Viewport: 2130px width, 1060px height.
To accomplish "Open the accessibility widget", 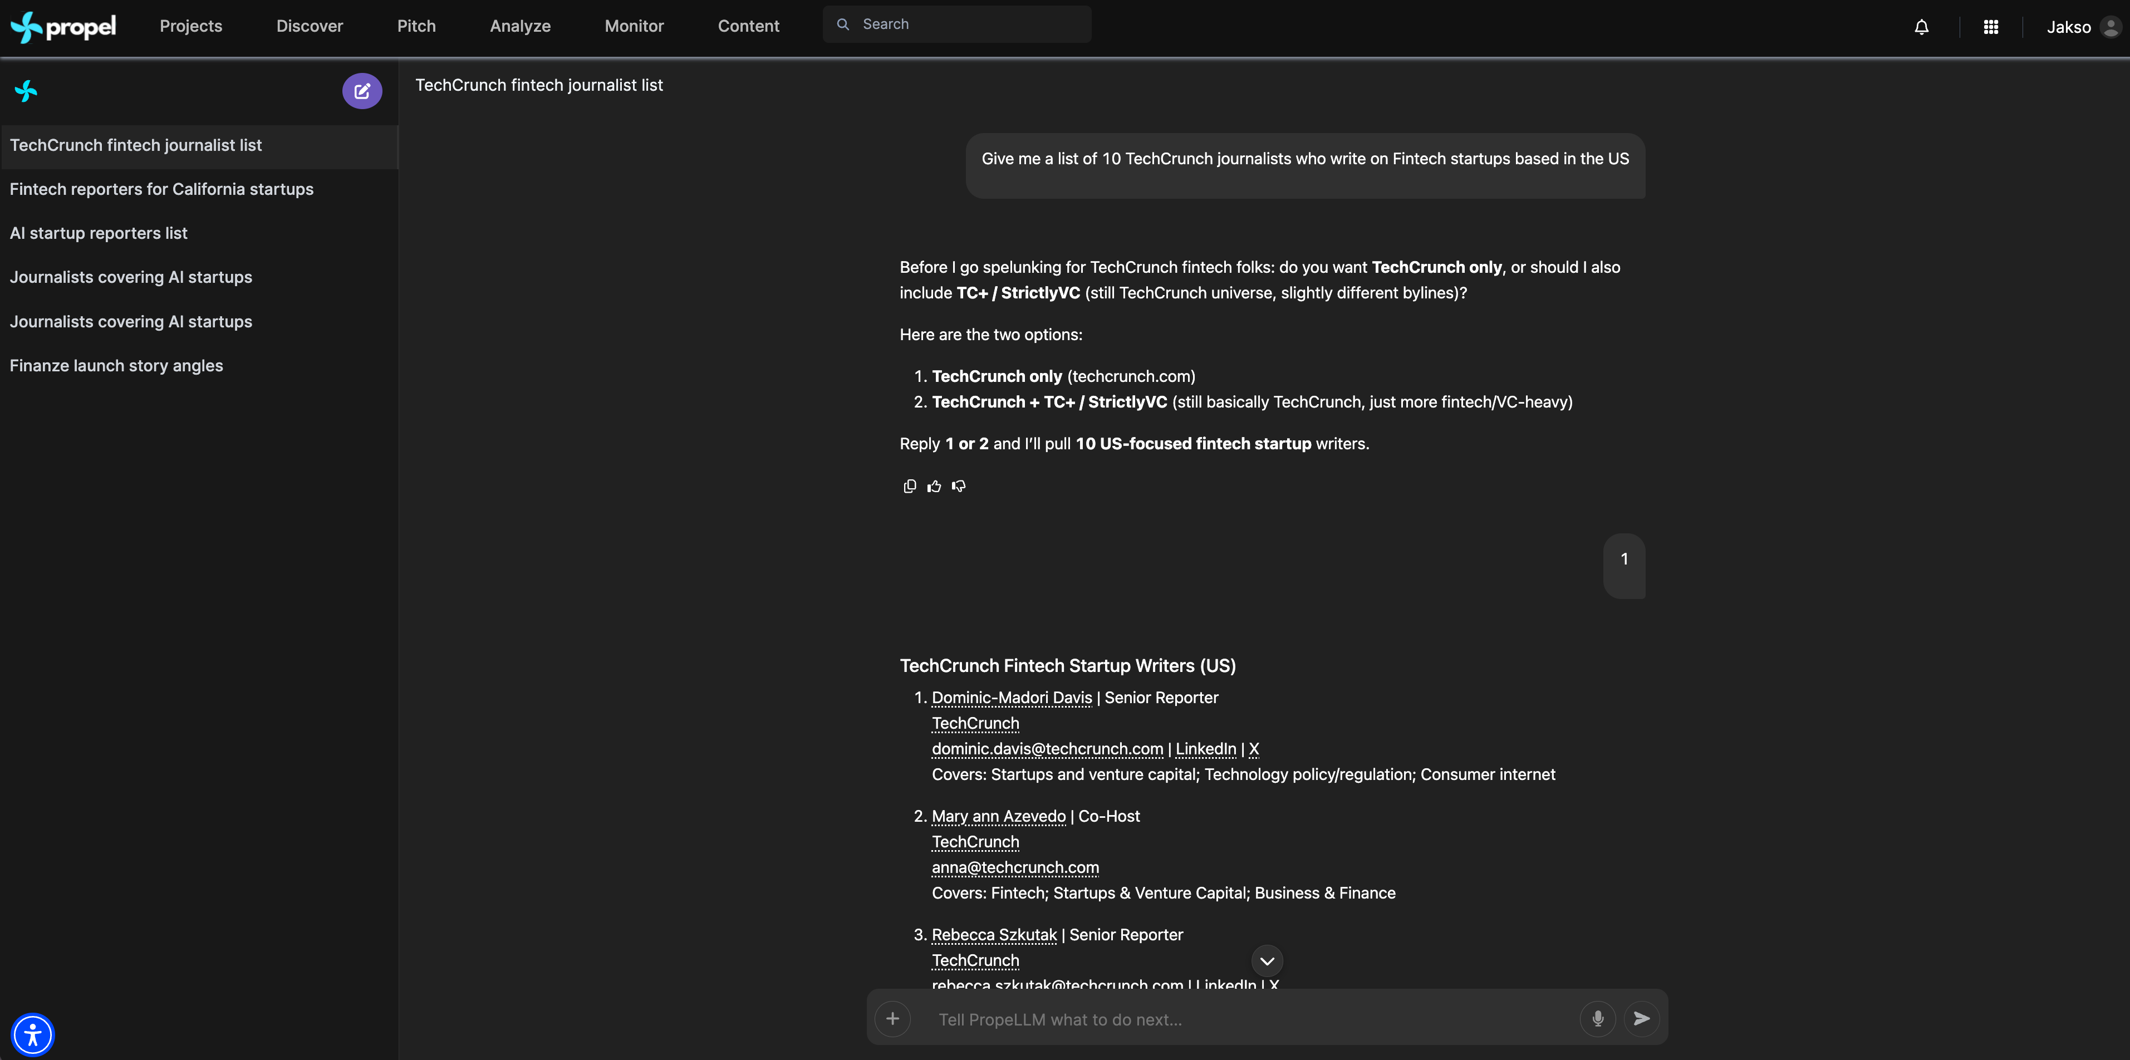I will pos(33,1034).
